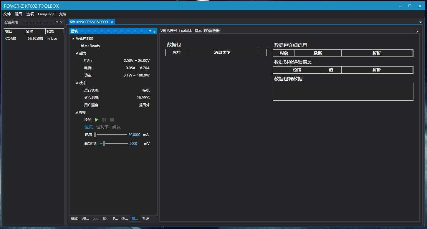The width and height of the screenshot is (427, 229).
Task: Open the 设备列表 panel dropdown arrow
Action: pos(57,22)
